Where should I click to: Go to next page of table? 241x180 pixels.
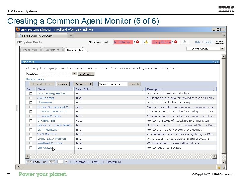click(50, 162)
